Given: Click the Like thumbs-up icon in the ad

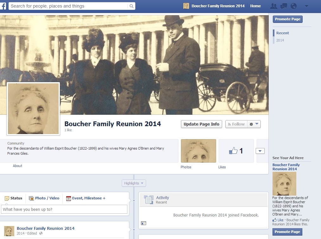Looking at the screenshot, I should [274, 220].
